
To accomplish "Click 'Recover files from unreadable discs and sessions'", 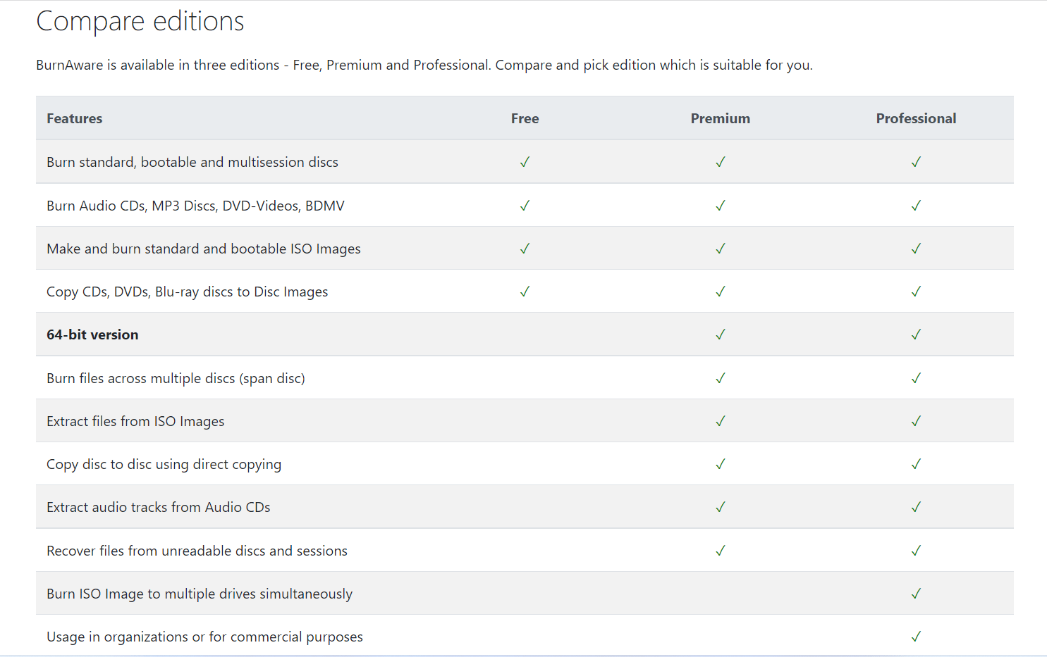I will click(197, 551).
